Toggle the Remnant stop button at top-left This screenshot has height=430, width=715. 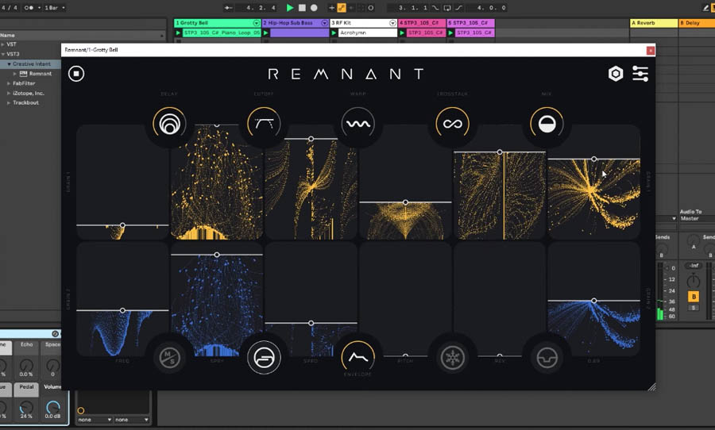[x=76, y=74]
